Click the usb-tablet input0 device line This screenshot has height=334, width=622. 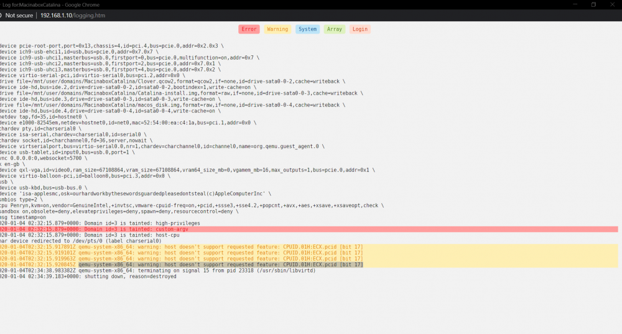[x=67, y=152]
